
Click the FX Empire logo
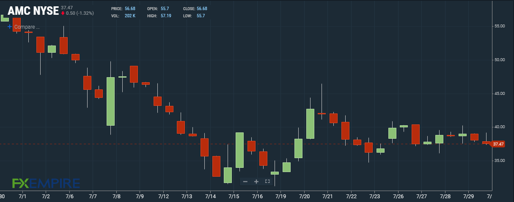pos(46,183)
